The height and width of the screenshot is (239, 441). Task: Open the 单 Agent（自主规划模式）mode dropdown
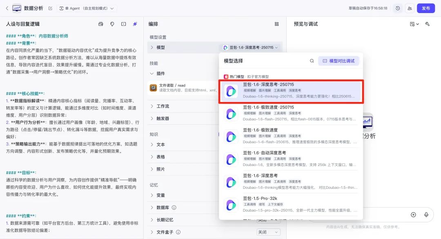87,9
